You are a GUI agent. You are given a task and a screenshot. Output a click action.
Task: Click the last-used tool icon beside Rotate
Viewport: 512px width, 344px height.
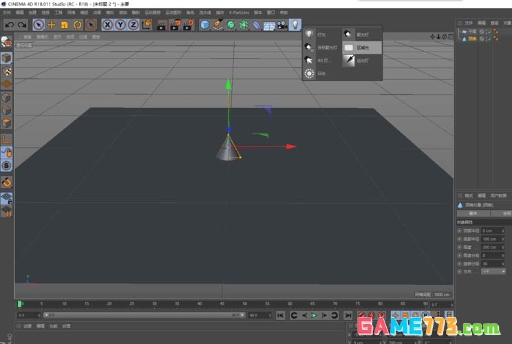(91, 25)
